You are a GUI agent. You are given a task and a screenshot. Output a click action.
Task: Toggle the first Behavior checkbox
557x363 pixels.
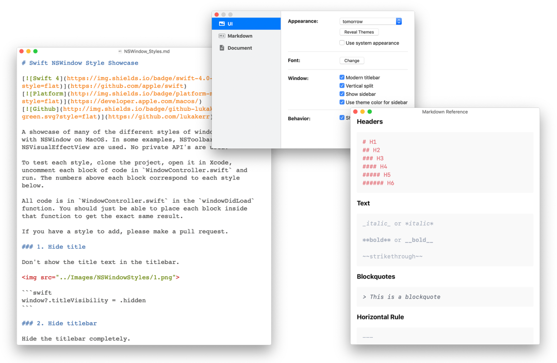(342, 118)
